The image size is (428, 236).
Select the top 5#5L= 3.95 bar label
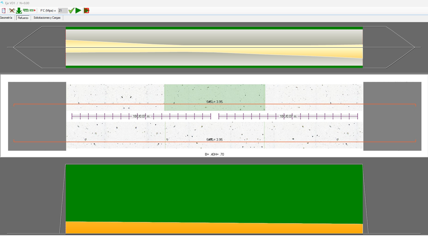click(214, 102)
